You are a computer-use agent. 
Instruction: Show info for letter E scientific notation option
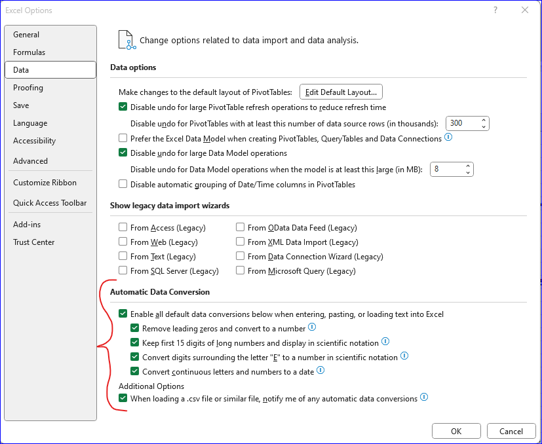[x=404, y=356]
